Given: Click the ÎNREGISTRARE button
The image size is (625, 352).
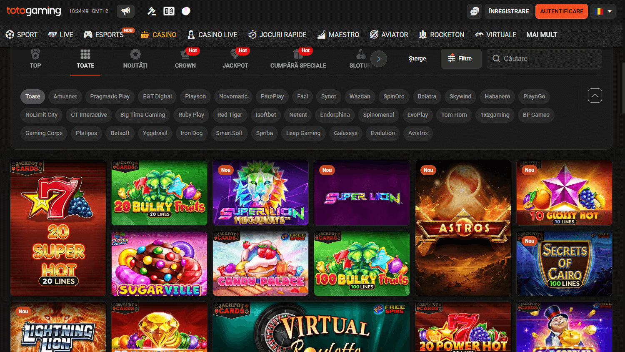Looking at the screenshot, I should [508, 11].
